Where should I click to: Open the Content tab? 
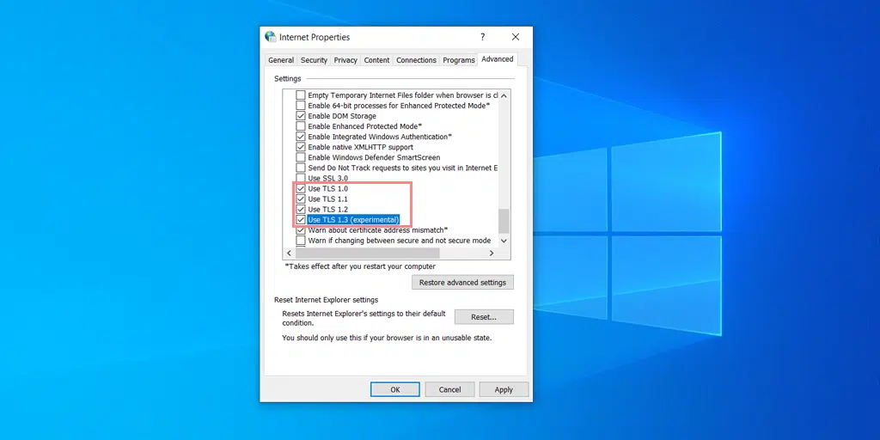376,60
